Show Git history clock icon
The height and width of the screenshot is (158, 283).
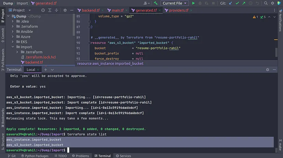251,3
